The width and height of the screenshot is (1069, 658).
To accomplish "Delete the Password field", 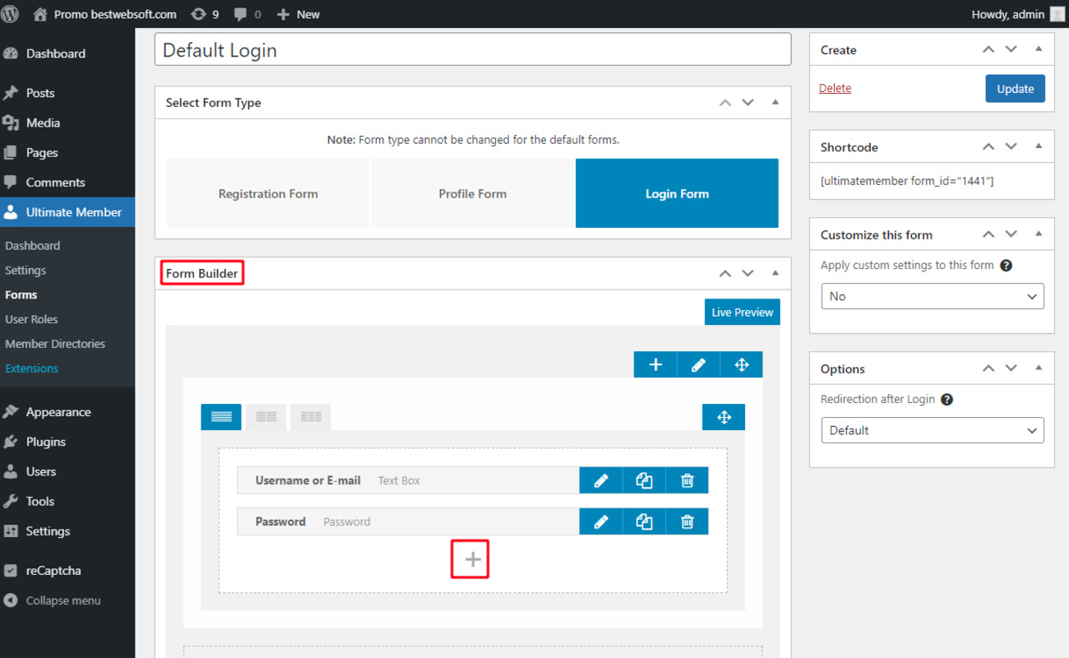I will [687, 521].
